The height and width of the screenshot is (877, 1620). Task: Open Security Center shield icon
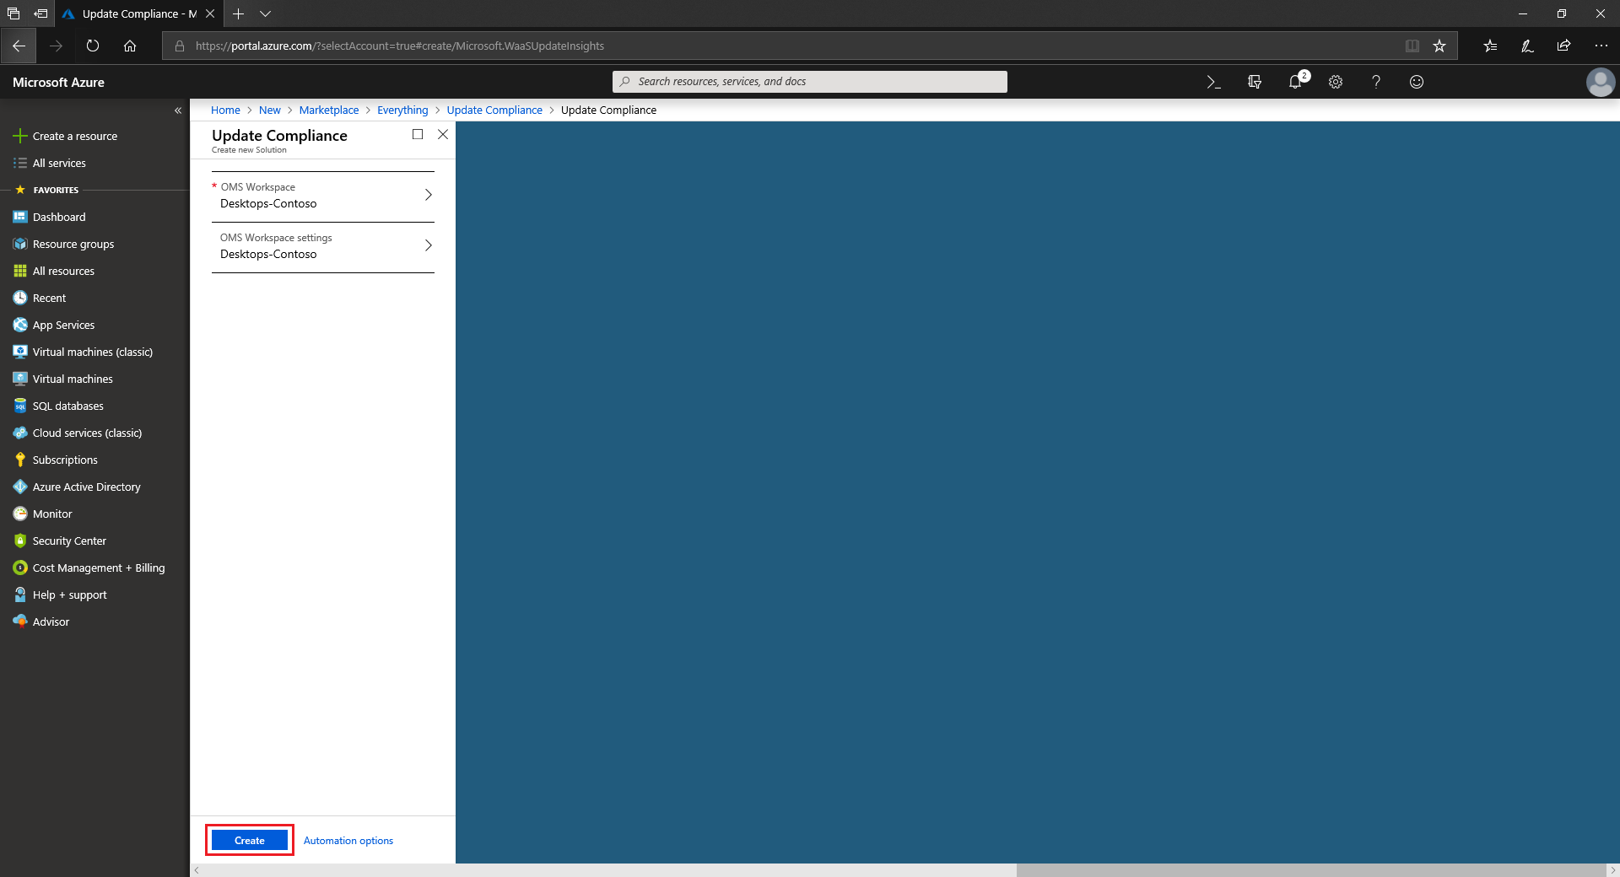[20, 541]
